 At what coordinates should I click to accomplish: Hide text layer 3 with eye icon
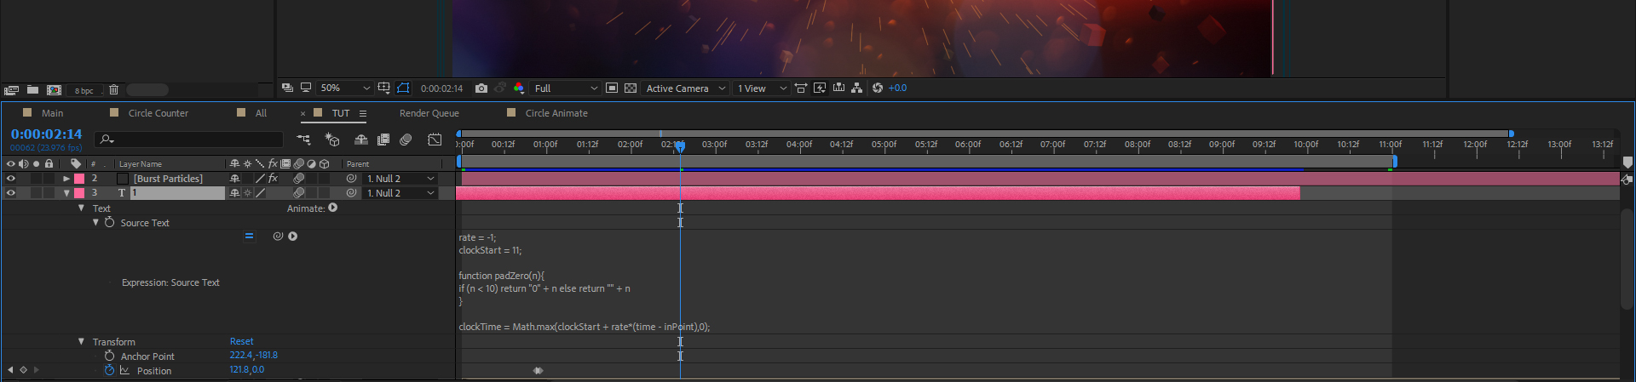pyautogui.click(x=11, y=193)
